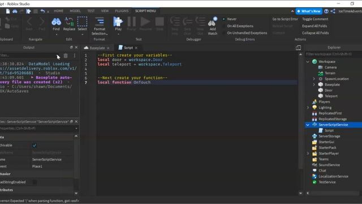Select Terrain in Explorer

(x=330, y=73)
